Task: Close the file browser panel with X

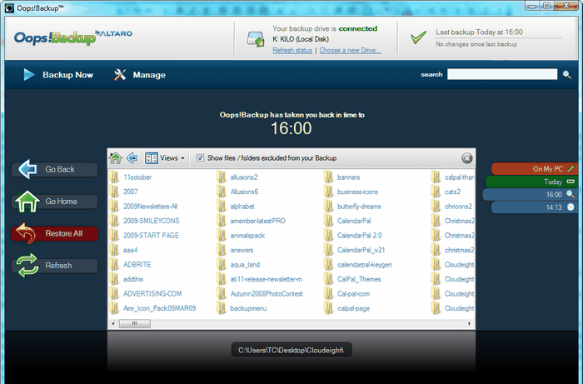Action: [x=467, y=158]
